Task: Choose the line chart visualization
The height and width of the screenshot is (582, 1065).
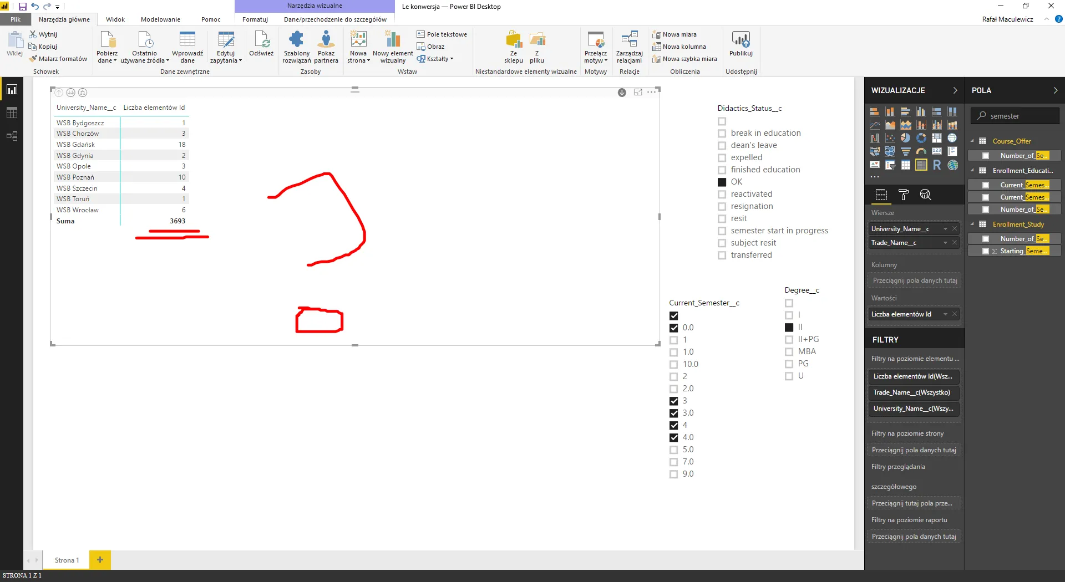Action: [875, 125]
